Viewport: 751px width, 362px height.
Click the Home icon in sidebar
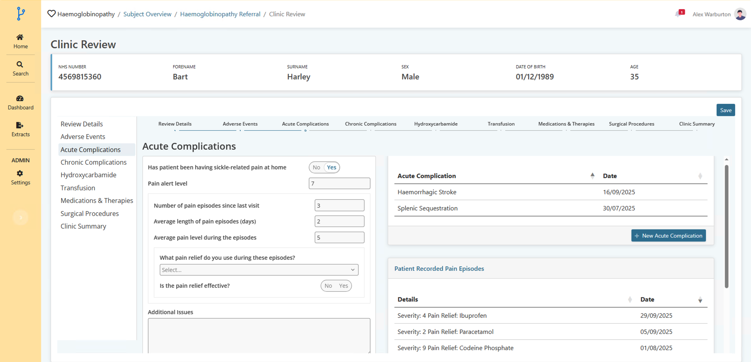point(20,38)
